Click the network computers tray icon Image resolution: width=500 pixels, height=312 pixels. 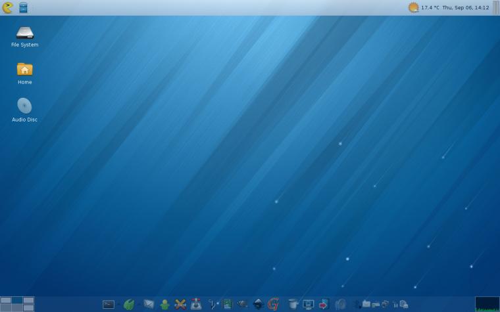coord(404,304)
